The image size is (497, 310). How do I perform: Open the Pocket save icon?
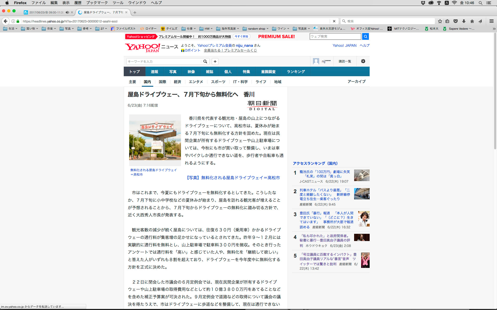click(456, 21)
